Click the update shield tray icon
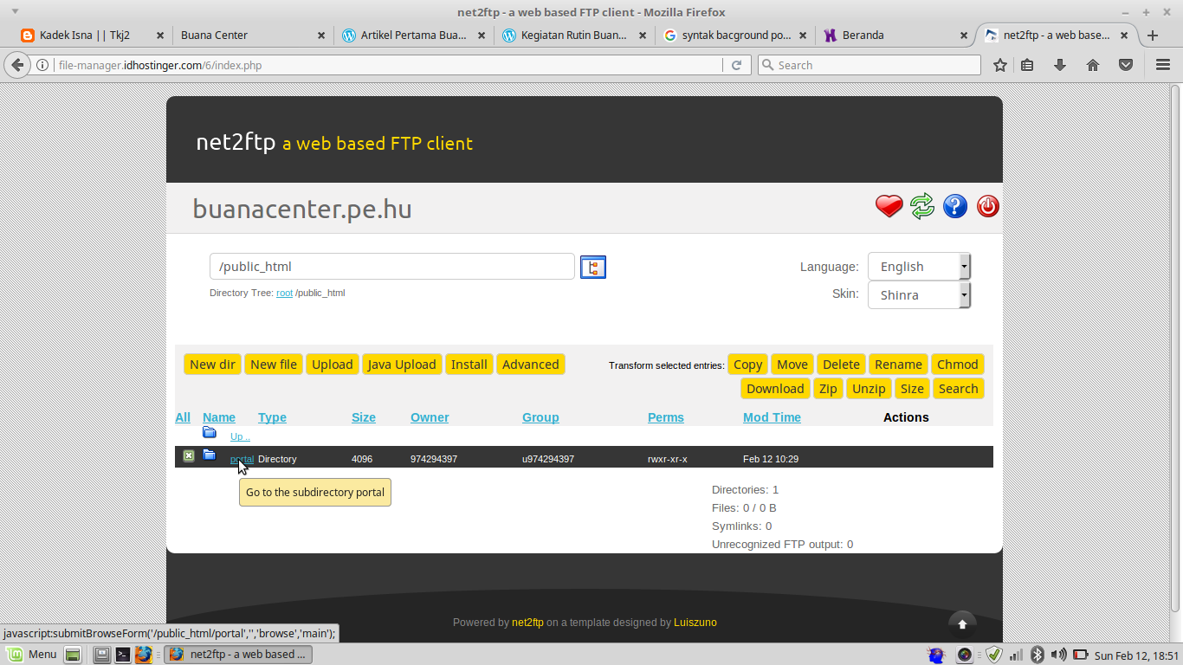 994,655
